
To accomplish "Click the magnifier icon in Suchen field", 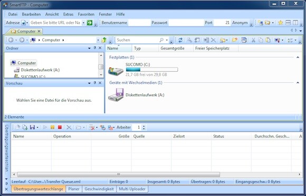I will coord(161,40).
